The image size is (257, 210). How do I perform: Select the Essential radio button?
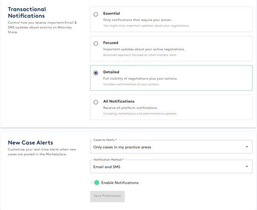(x=96, y=14)
